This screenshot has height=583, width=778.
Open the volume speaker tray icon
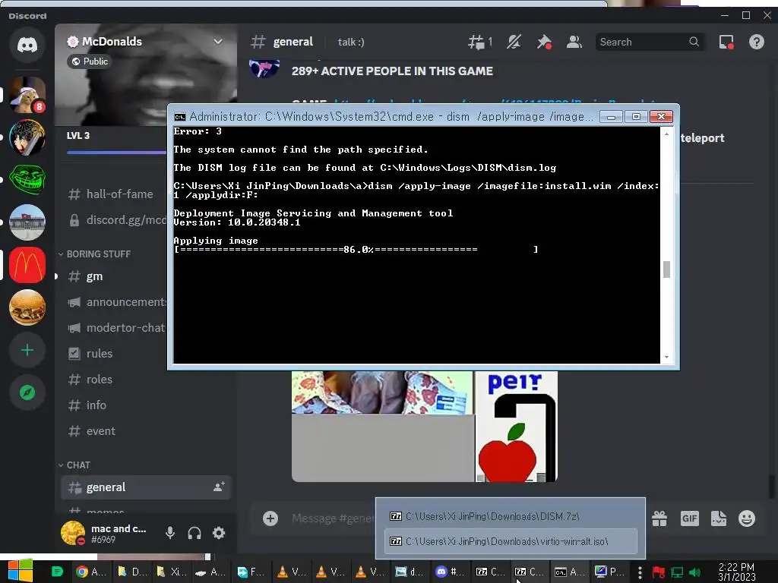tap(694, 572)
